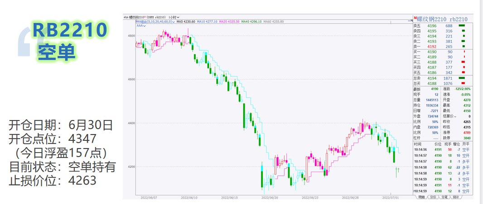Click the 卖一 price 4192
The width and height of the screenshot is (483, 204).
(x=431, y=46)
